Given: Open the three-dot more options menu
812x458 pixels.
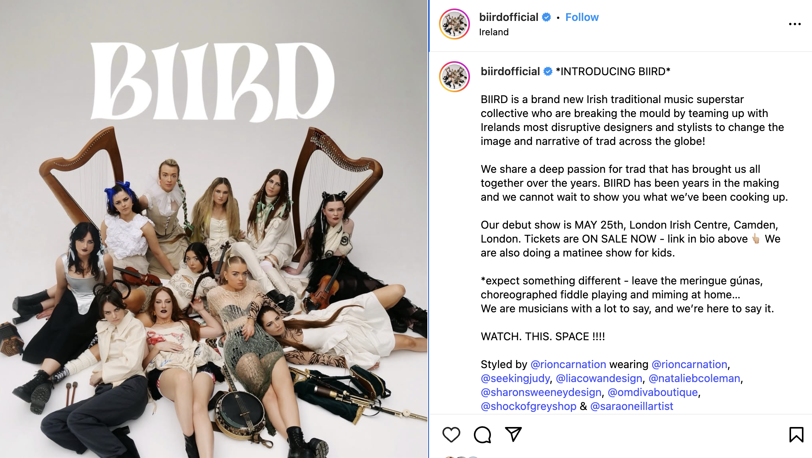Looking at the screenshot, I should [795, 24].
